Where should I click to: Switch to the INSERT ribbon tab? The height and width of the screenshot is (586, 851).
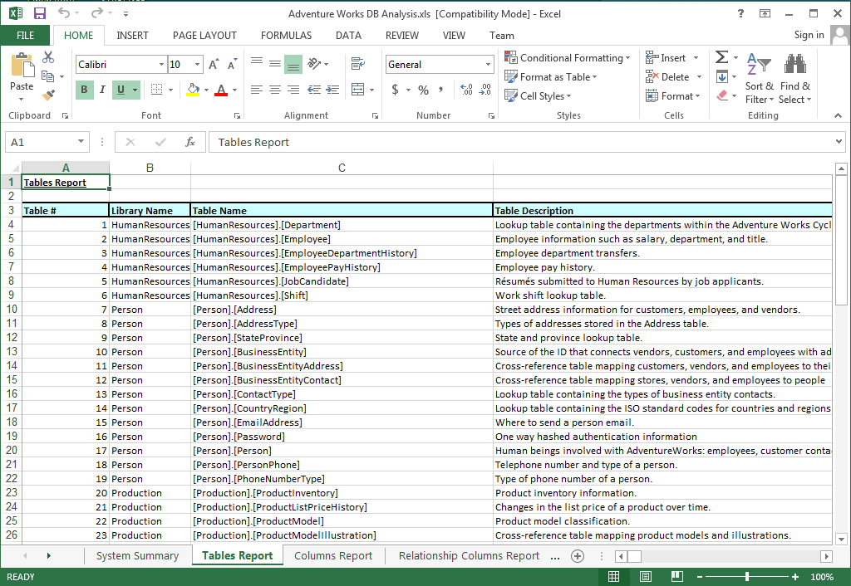(132, 35)
